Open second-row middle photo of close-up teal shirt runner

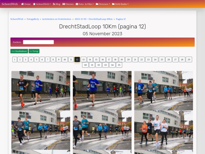pyautogui.click(x=102, y=130)
